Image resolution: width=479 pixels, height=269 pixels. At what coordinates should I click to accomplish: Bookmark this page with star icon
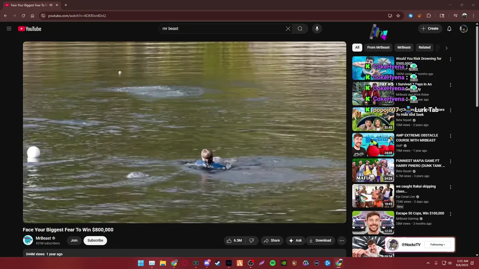[x=398, y=16]
